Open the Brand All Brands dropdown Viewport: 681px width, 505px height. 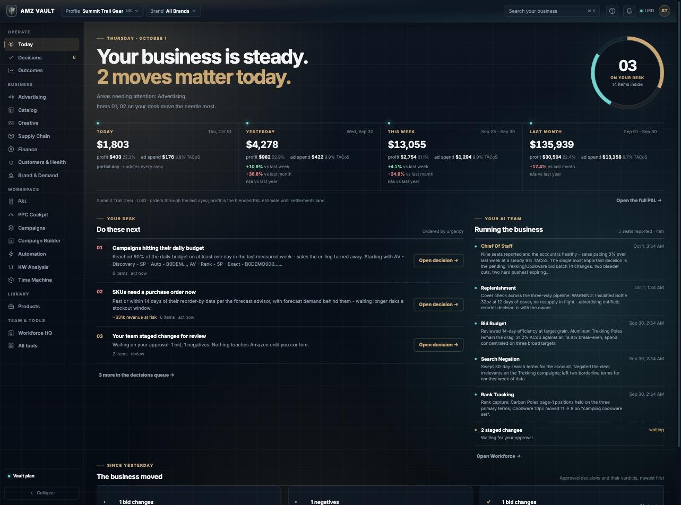[x=173, y=11]
